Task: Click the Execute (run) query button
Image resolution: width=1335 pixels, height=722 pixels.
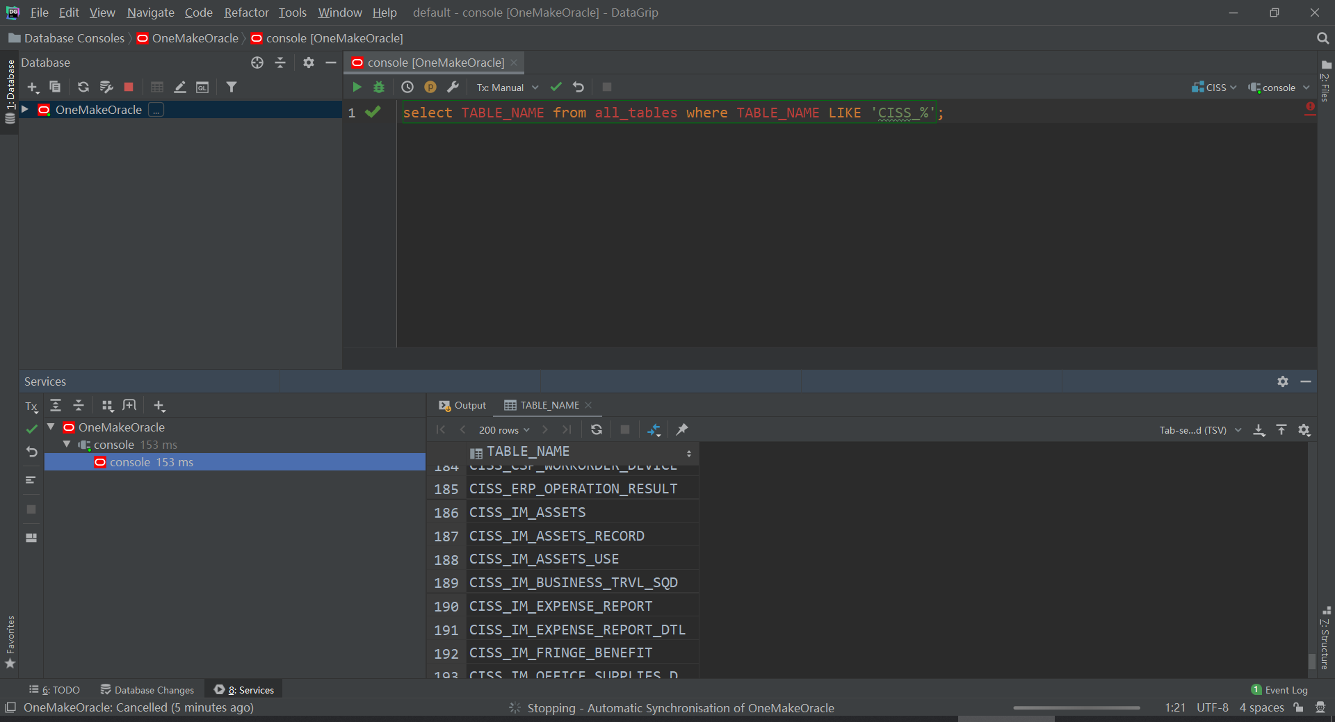Action: [357, 87]
